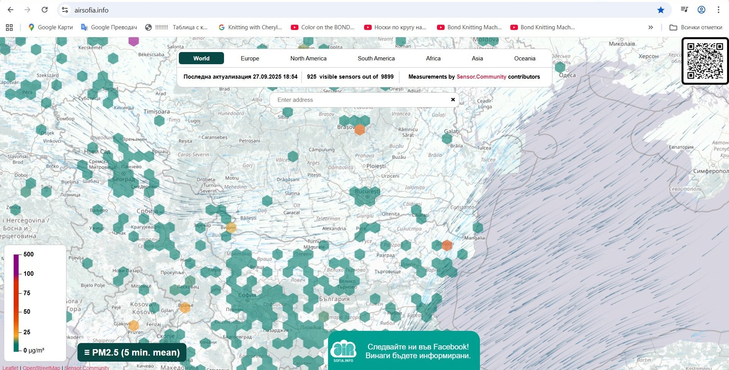
Task: Click the address bar URL airsofia.info
Action: click(92, 10)
